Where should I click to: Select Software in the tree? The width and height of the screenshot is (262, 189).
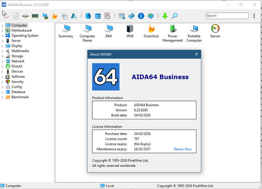[18, 77]
